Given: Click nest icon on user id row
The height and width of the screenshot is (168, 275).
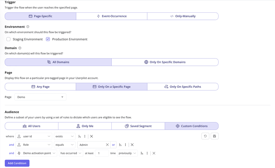Looking at the screenshot, I should click(x=79, y=136).
